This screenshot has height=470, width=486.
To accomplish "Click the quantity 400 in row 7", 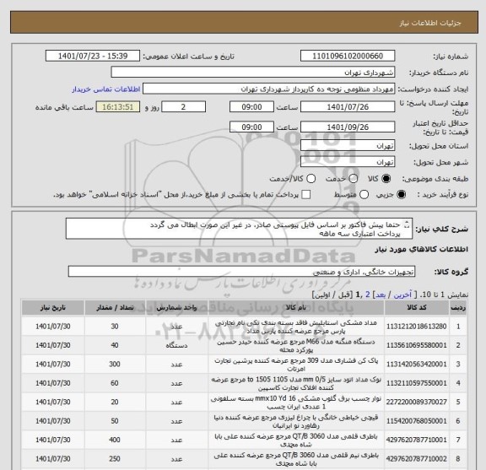I will click(115, 440).
